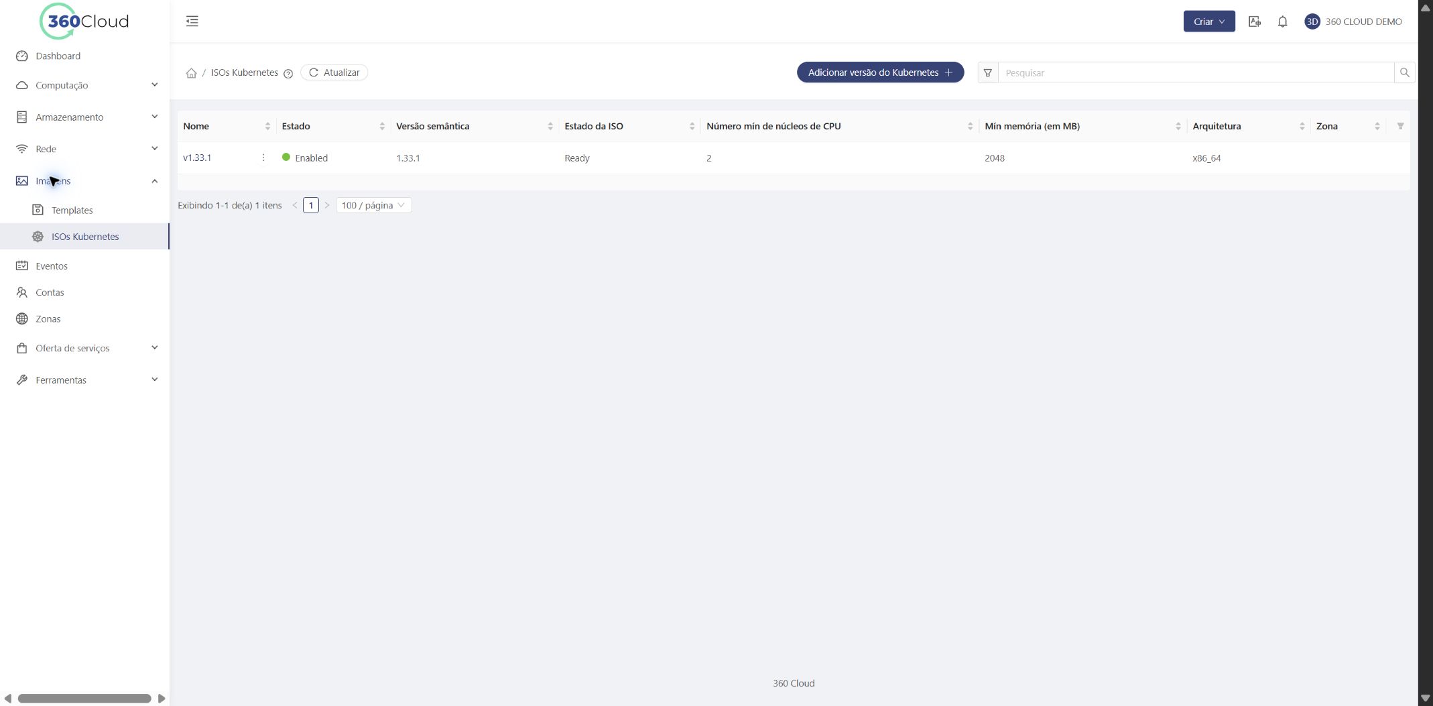Open Eventos in sidebar

(x=85, y=266)
